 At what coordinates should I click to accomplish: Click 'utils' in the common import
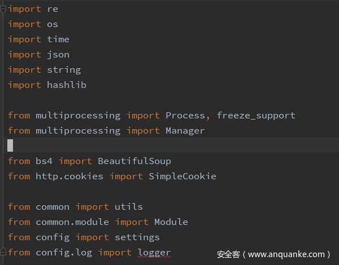coord(129,207)
